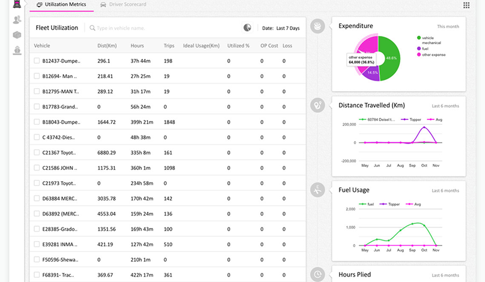
Task: Click the coins icon beside Expenditure card
Action: [x=317, y=26]
